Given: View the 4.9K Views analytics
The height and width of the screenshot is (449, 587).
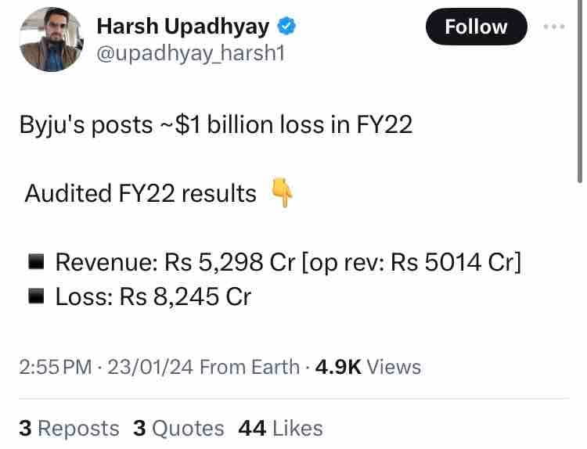Looking at the screenshot, I should pos(367,367).
